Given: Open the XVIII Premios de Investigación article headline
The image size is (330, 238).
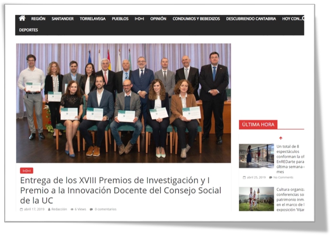Looking at the screenshot, I should point(121,190).
